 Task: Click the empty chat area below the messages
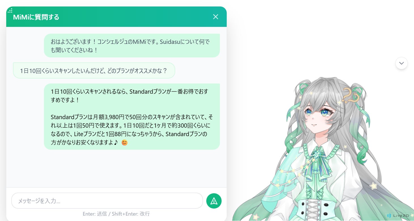(x=116, y=168)
